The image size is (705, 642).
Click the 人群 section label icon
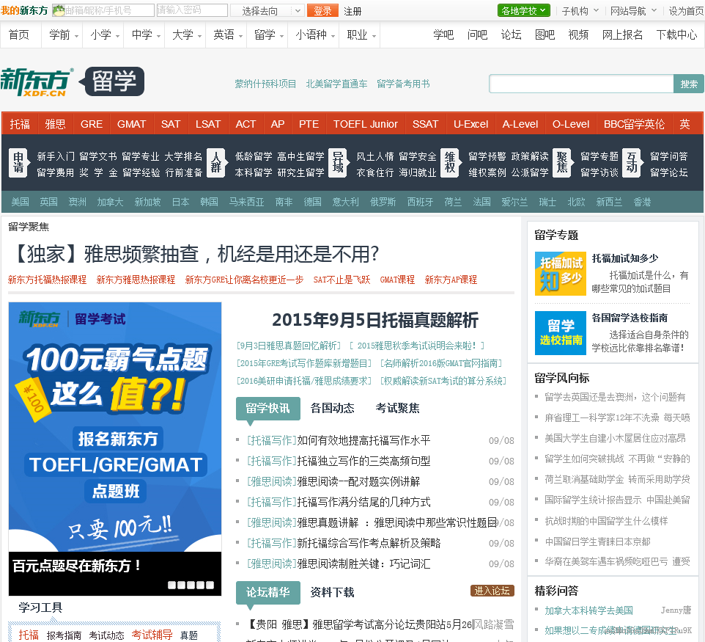point(215,163)
